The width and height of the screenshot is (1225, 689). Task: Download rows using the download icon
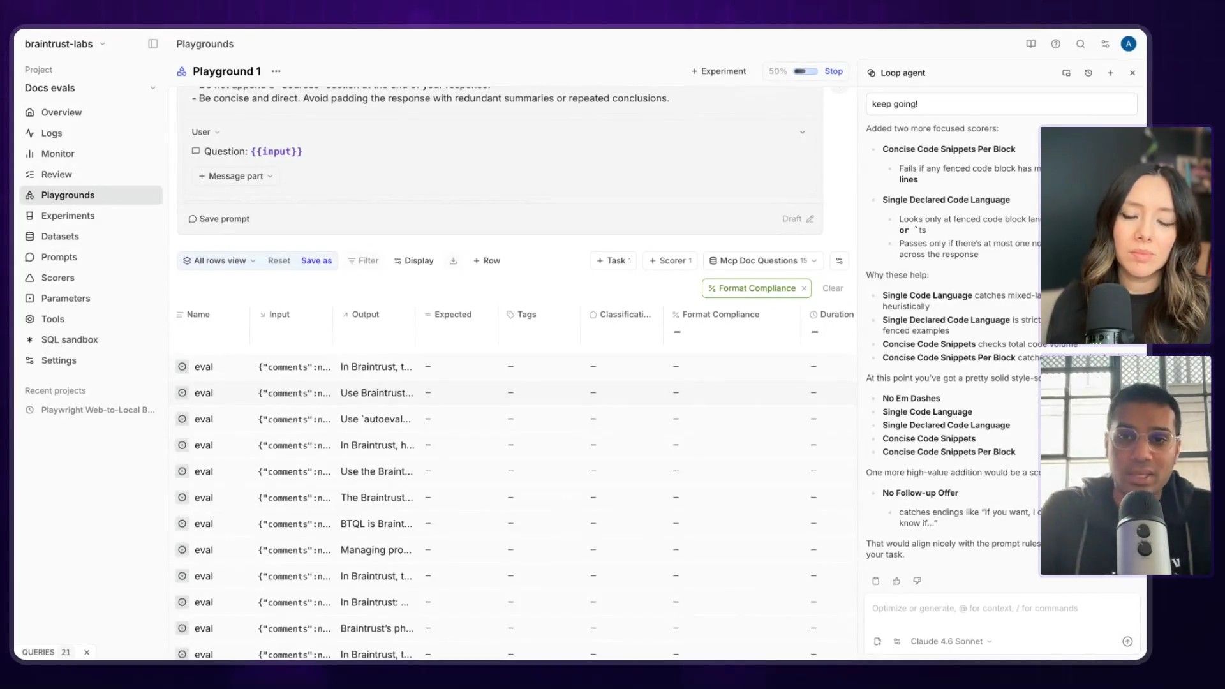point(453,261)
